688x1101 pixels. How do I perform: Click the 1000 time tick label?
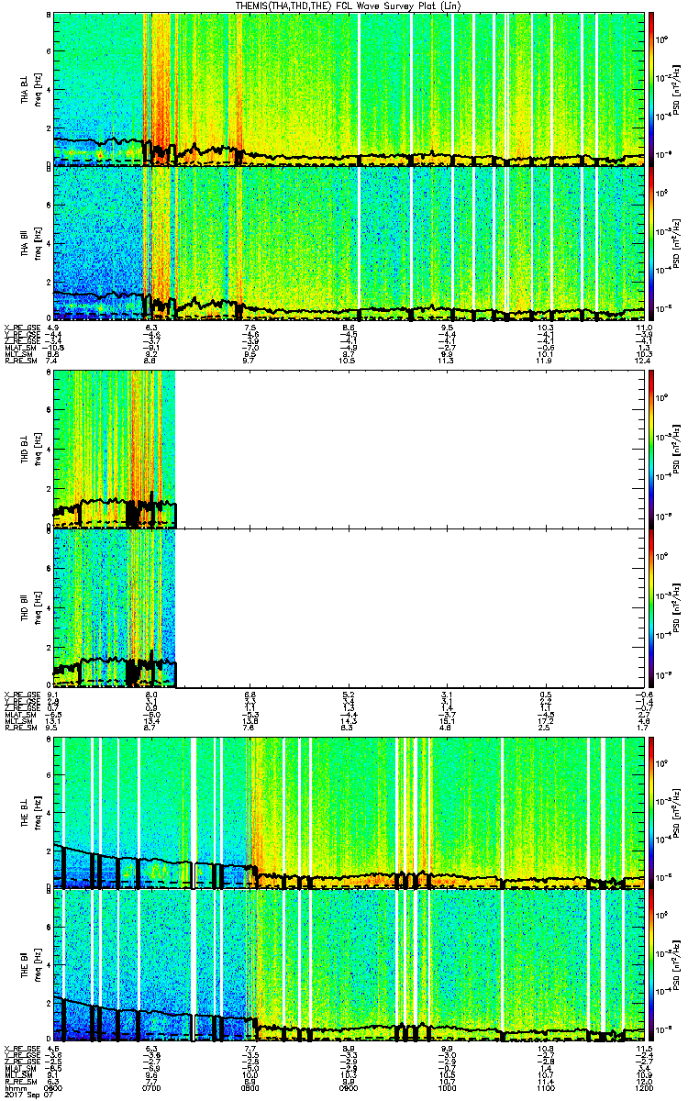pyautogui.click(x=448, y=1086)
